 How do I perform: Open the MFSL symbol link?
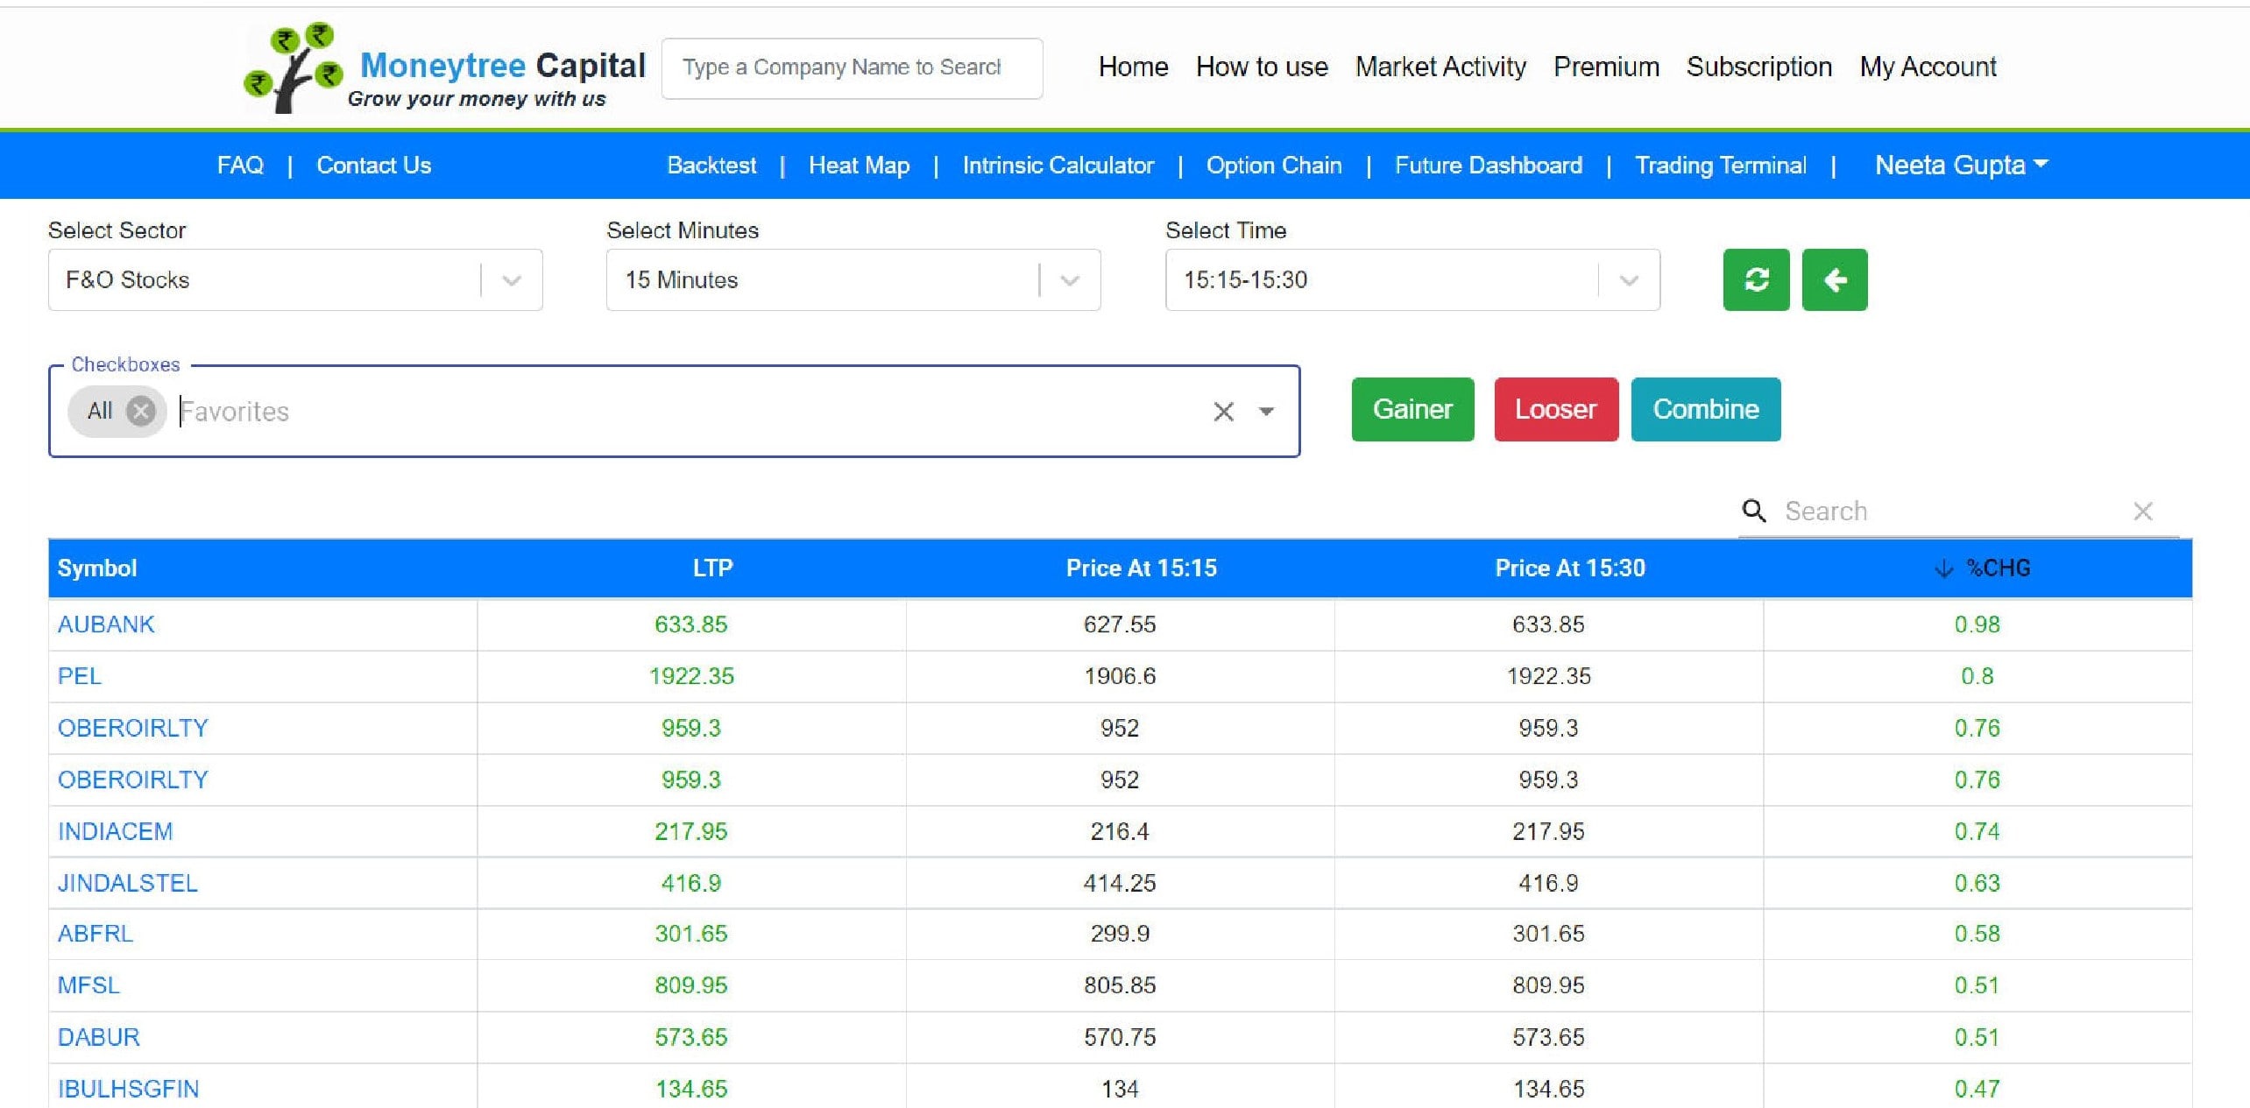point(88,985)
